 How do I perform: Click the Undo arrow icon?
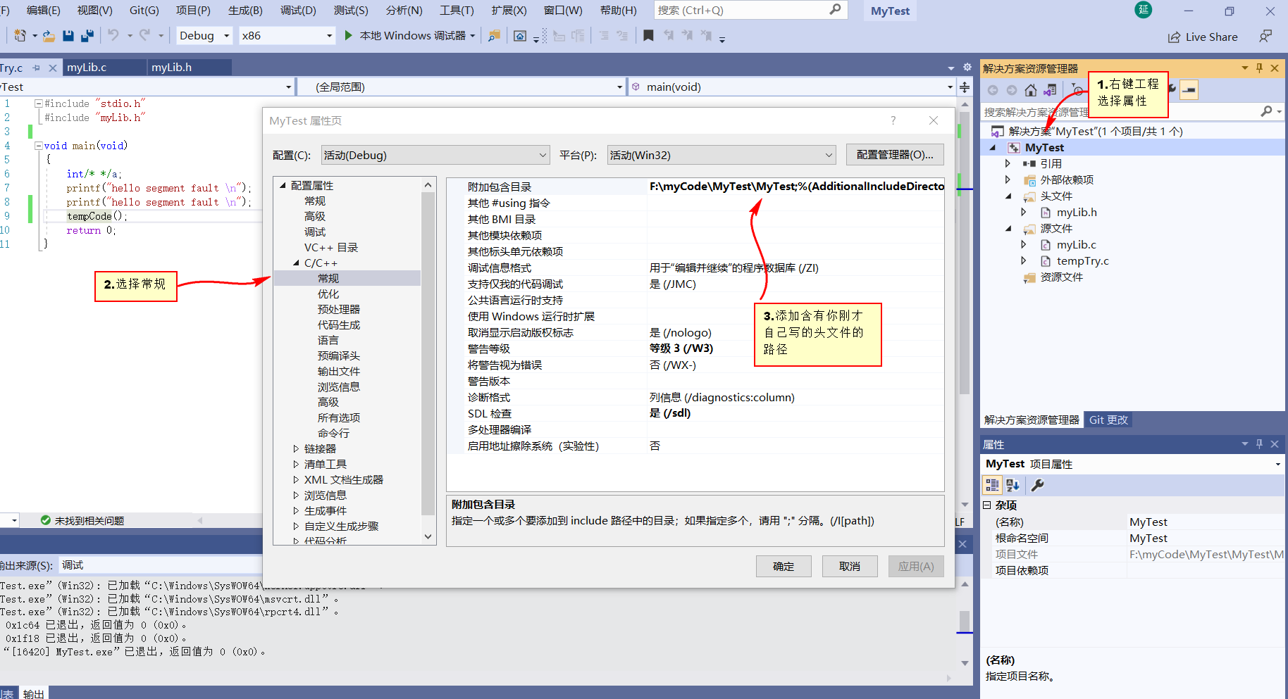(x=113, y=34)
